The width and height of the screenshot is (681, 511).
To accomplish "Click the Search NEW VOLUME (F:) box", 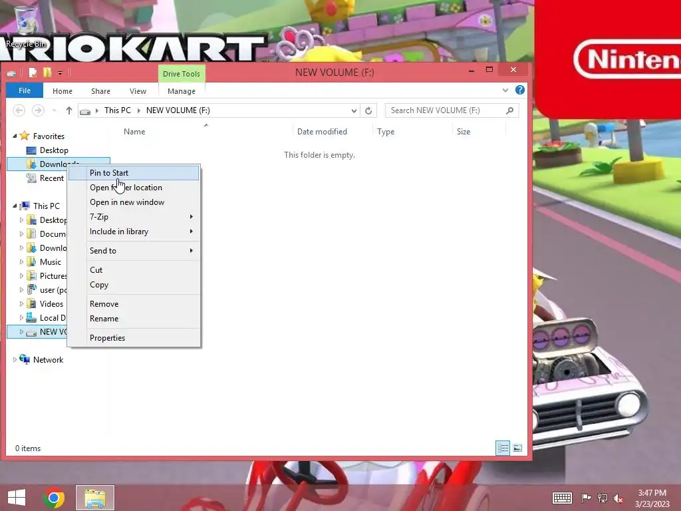I will click(452, 110).
